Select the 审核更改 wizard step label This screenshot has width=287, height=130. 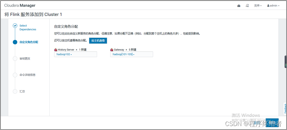point(25,59)
